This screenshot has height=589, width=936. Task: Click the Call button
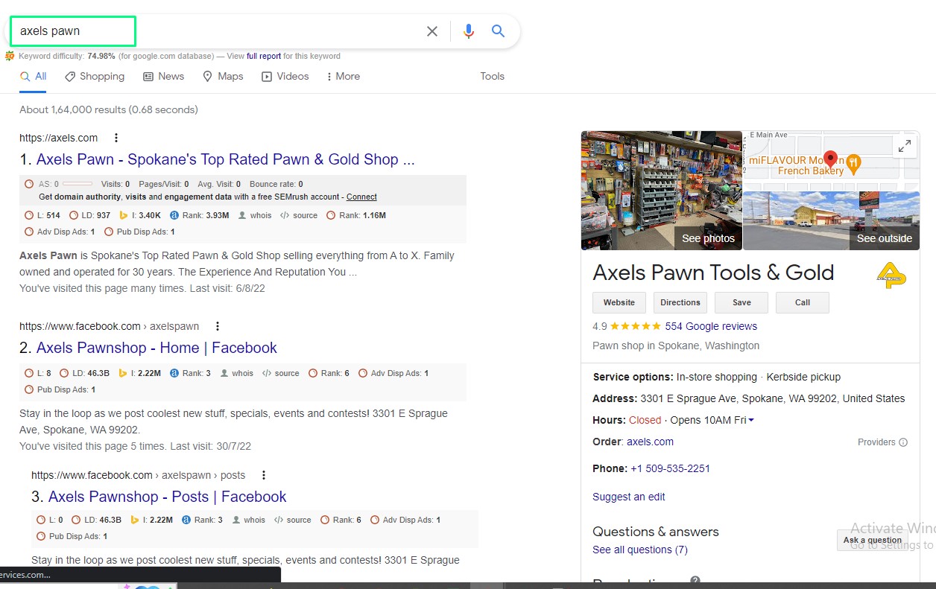(803, 302)
